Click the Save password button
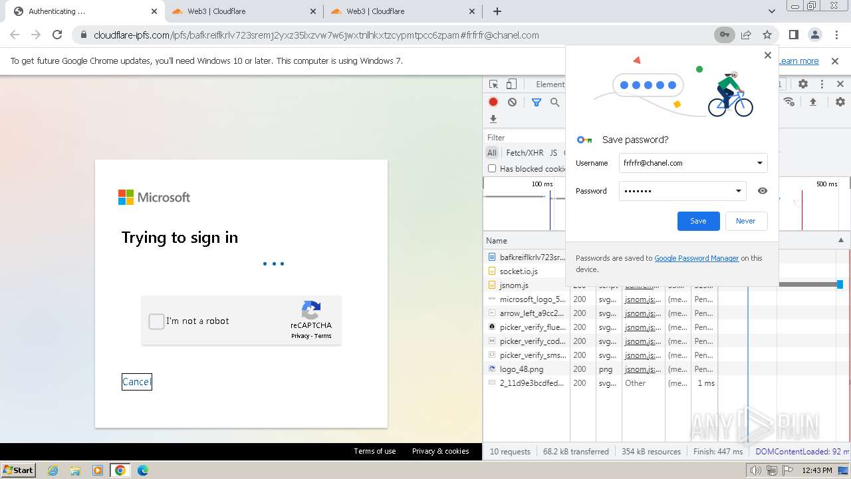The width and height of the screenshot is (851, 479). (x=698, y=221)
